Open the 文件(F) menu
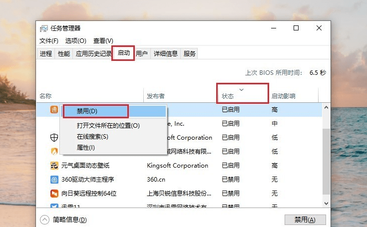 tap(49, 41)
